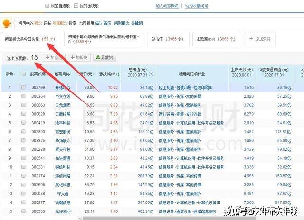The image size is (304, 220).
Task: Click the 股票简称 column header
Action: (x=62, y=74)
